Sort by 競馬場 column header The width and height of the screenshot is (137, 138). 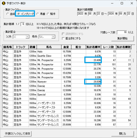[x=8, y=47]
